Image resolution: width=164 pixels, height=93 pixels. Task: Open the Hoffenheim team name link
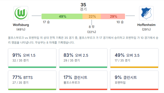(x=146, y=25)
